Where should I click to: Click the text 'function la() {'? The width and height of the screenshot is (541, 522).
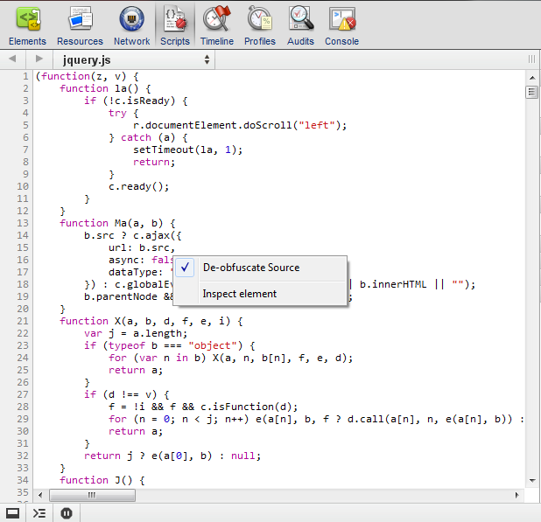coord(106,88)
